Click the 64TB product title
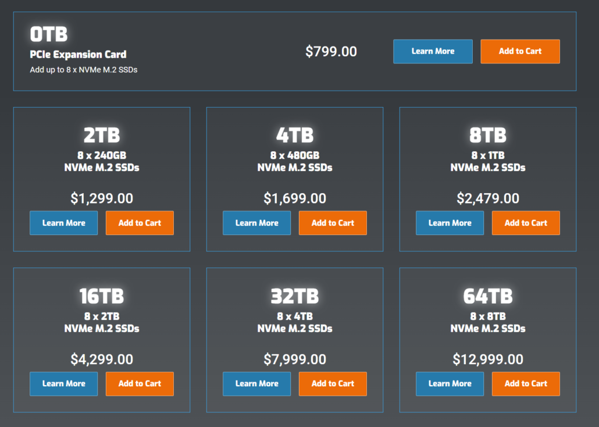 click(x=487, y=296)
